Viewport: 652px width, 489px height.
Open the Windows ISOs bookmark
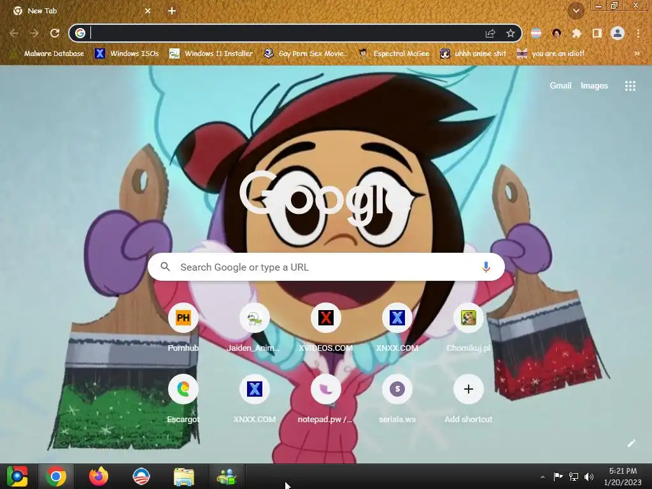(x=127, y=53)
